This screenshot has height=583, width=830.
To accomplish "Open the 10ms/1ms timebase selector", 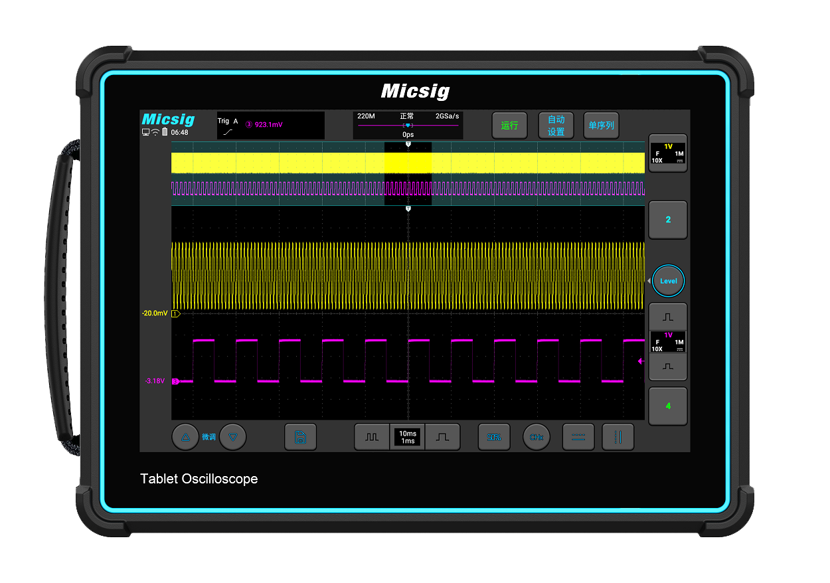I will click(x=407, y=437).
